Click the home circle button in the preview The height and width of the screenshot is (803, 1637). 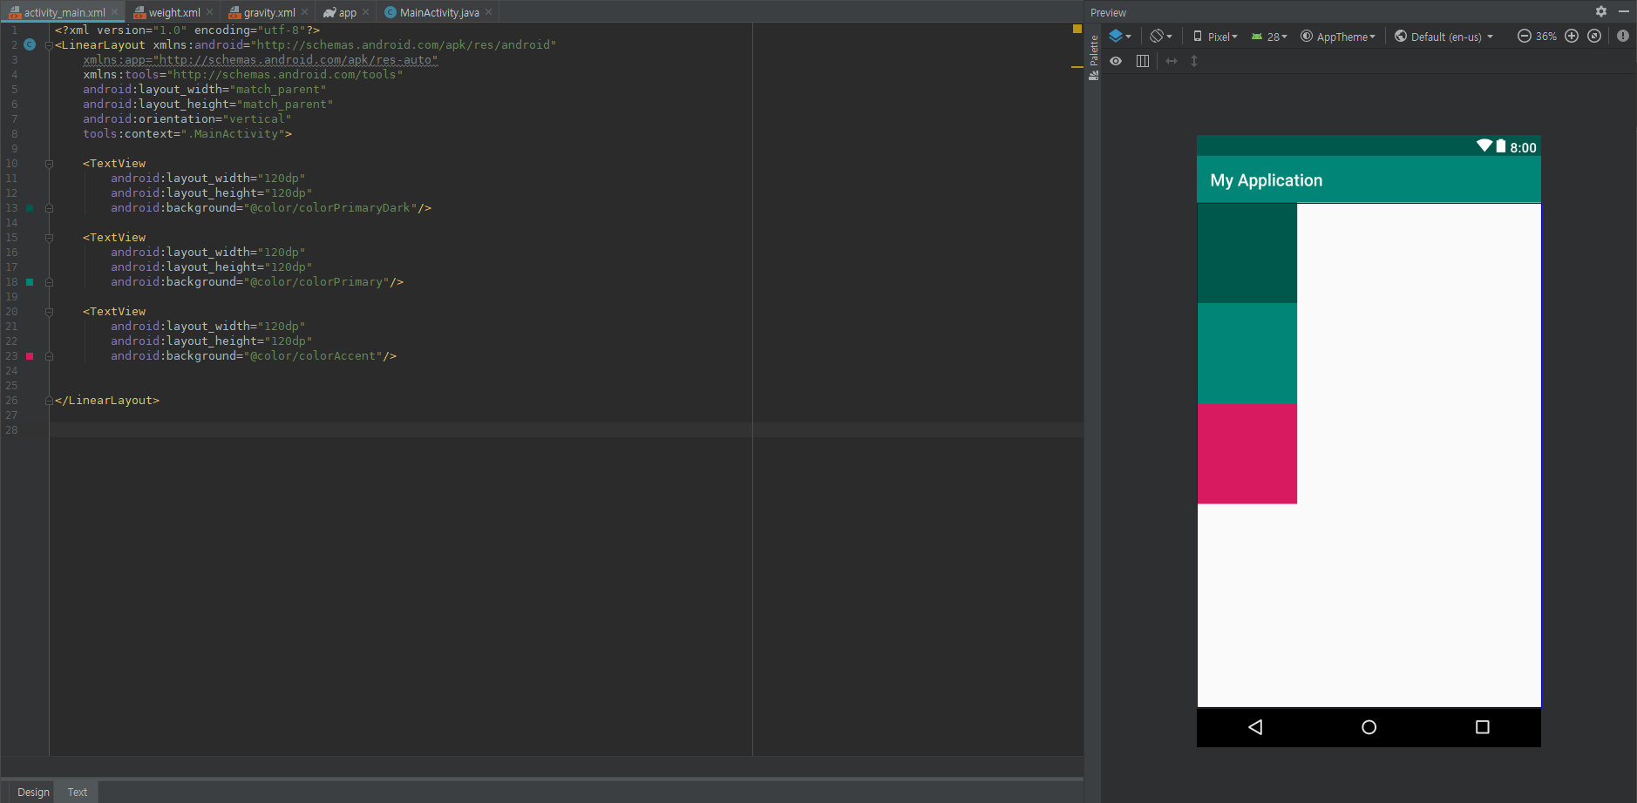[x=1369, y=727]
